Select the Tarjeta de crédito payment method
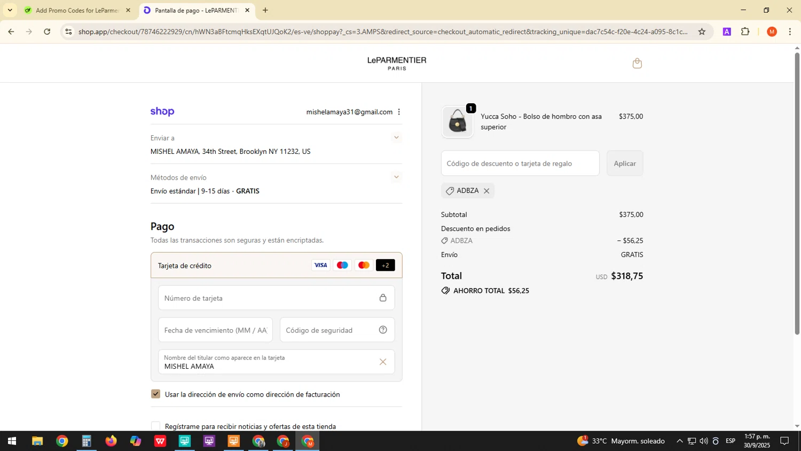This screenshot has height=451, width=801. coord(276,266)
